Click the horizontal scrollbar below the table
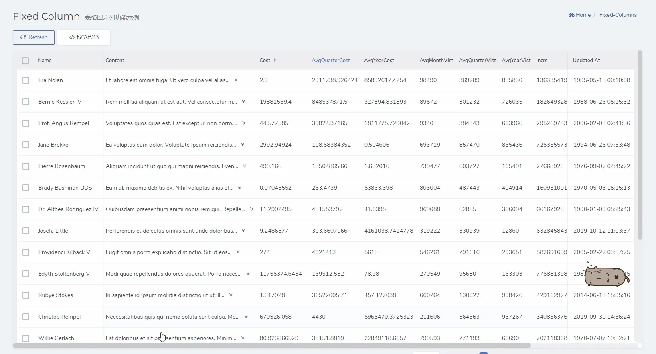Viewport: 656px width, 354px height. 271,346
